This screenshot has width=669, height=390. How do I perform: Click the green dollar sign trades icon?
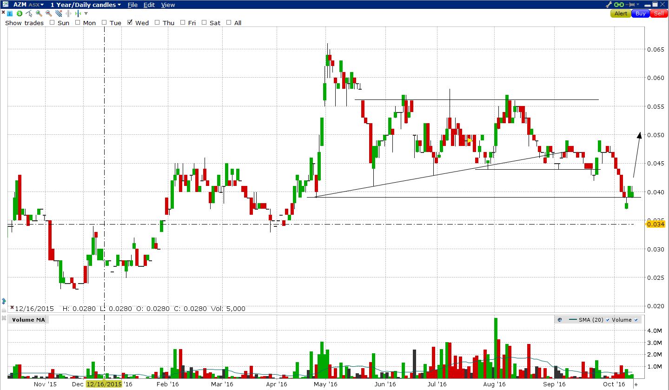[x=20, y=13]
